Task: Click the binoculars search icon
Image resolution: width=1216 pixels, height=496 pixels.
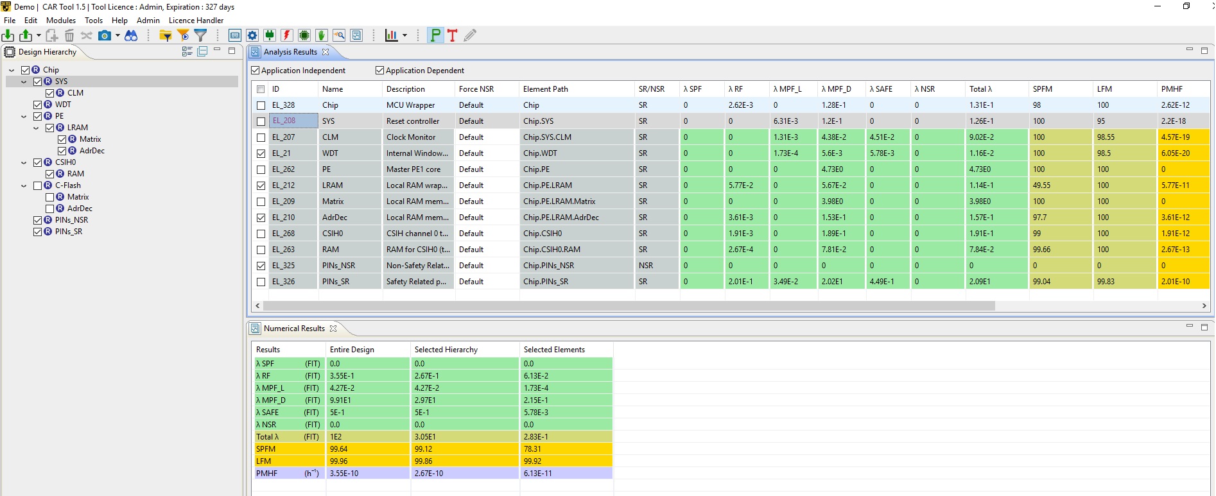Action: 131,36
